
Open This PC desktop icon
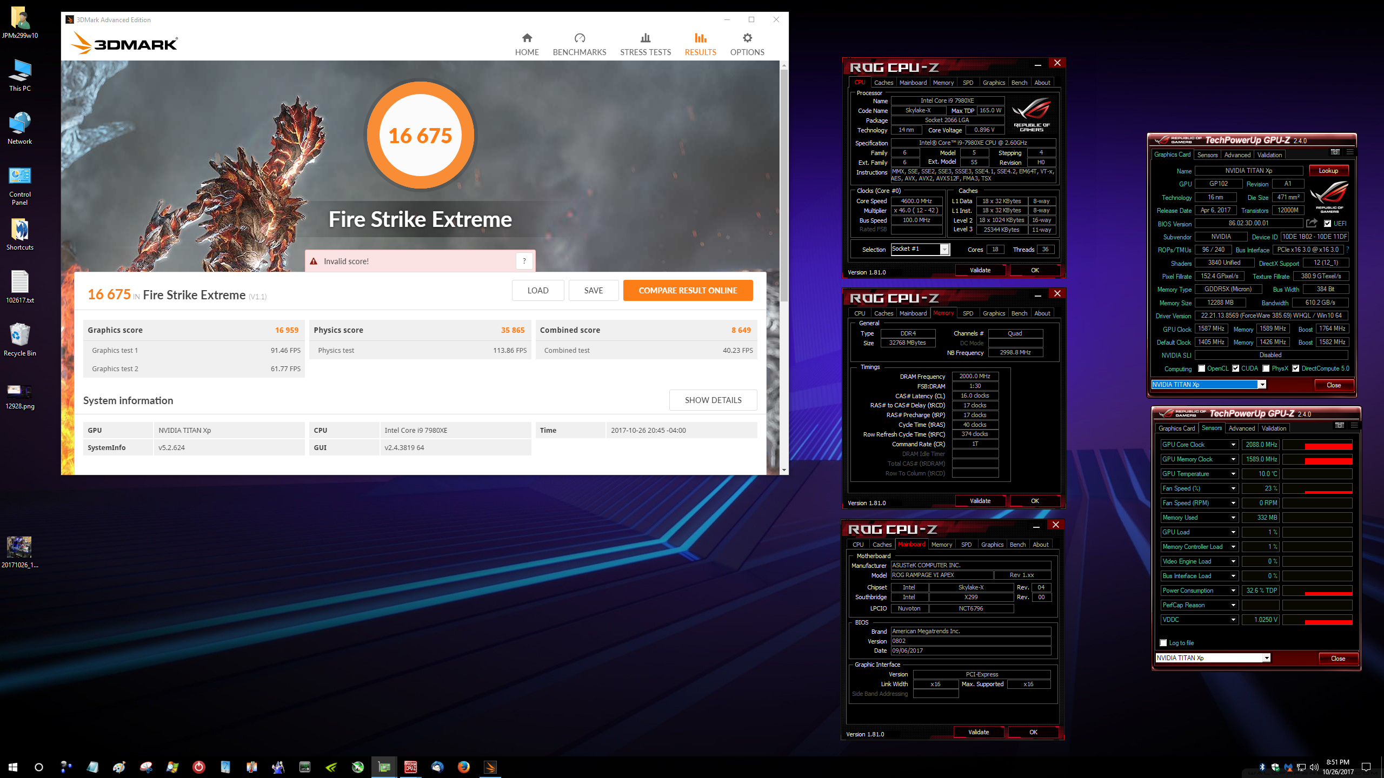pos(20,75)
